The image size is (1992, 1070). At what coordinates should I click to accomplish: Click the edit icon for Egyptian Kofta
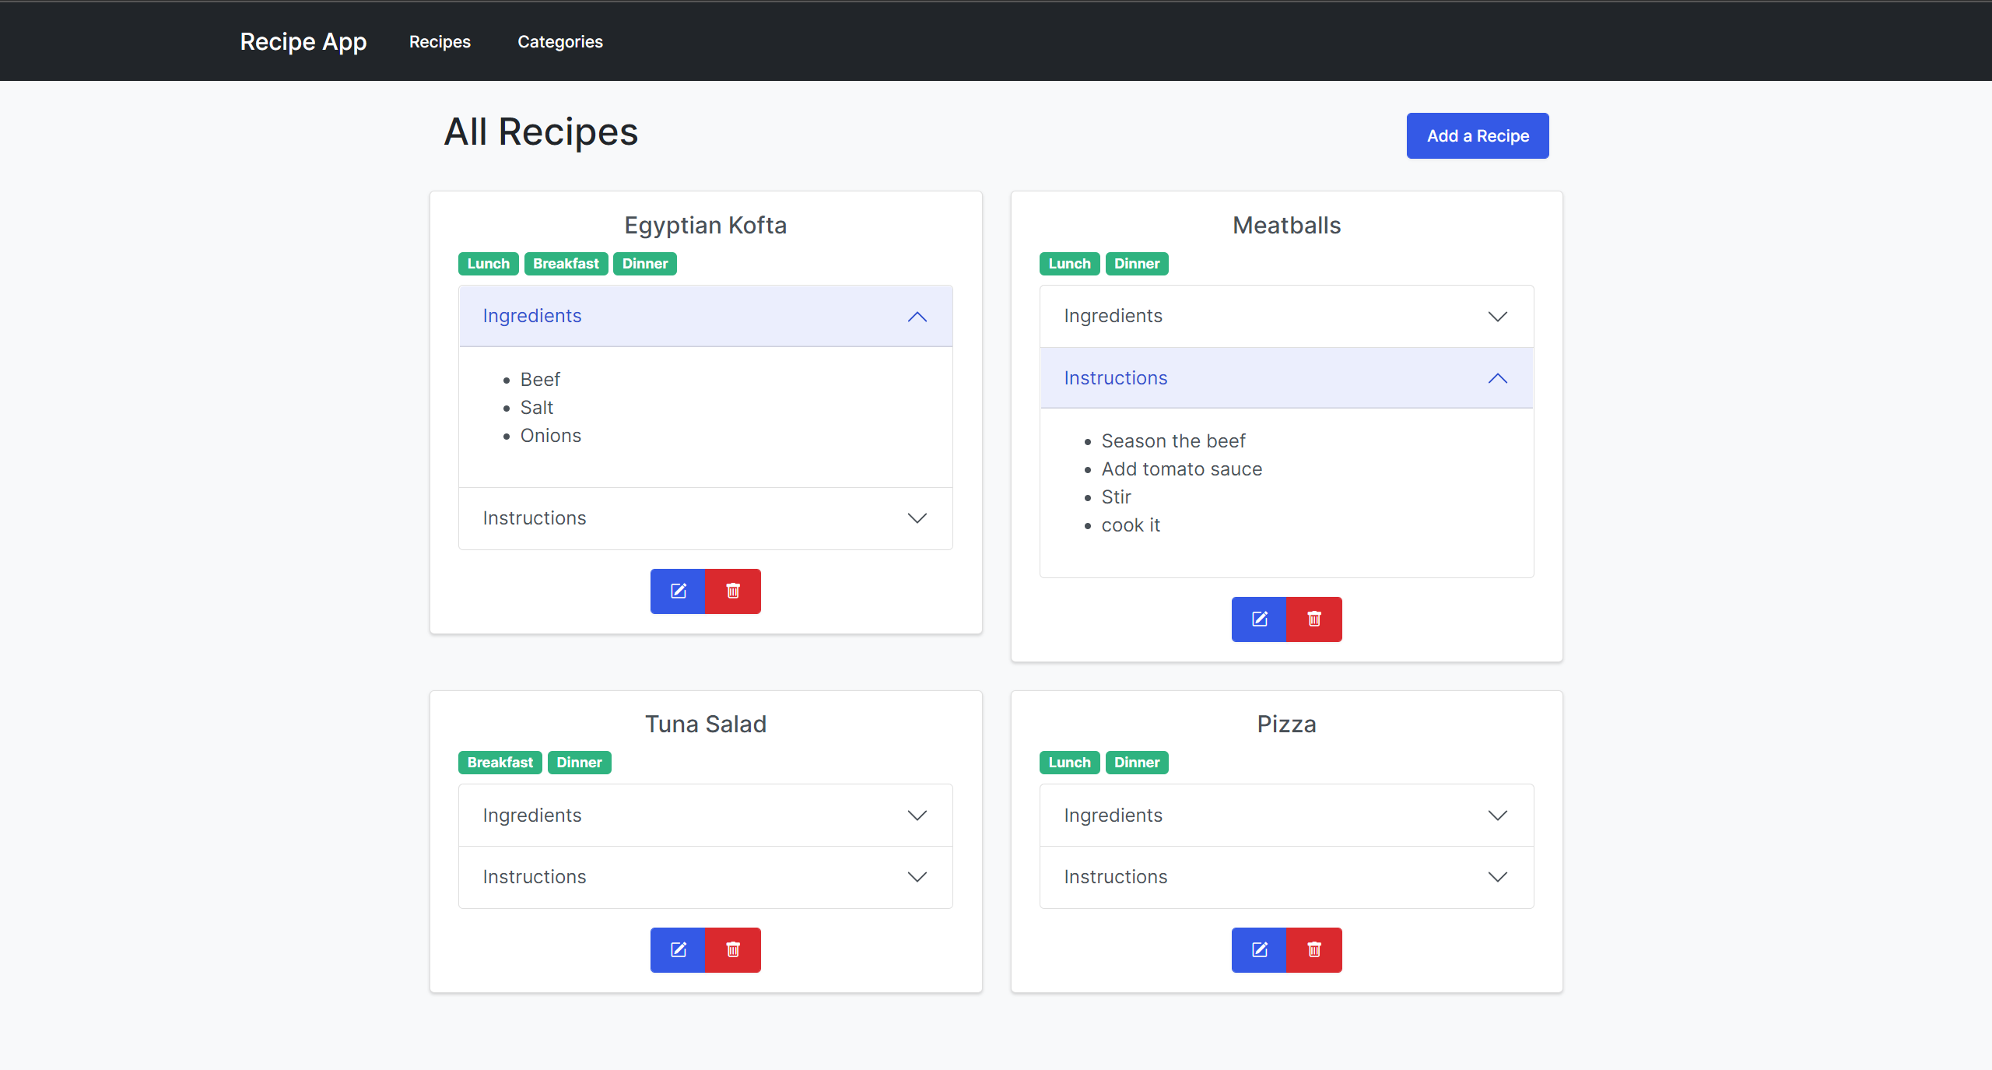tap(677, 591)
